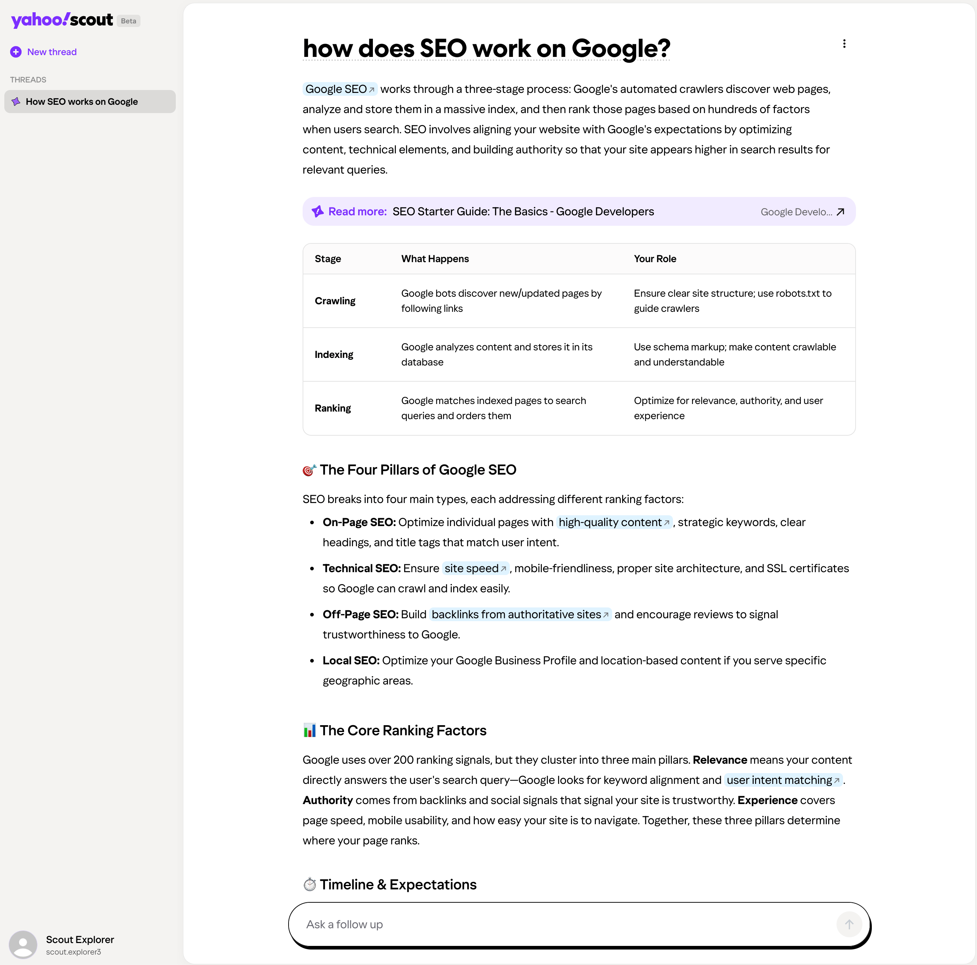Image resolution: width=977 pixels, height=965 pixels.
Task: Click the purple flag icon in the Read more banner
Action: [x=317, y=211]
